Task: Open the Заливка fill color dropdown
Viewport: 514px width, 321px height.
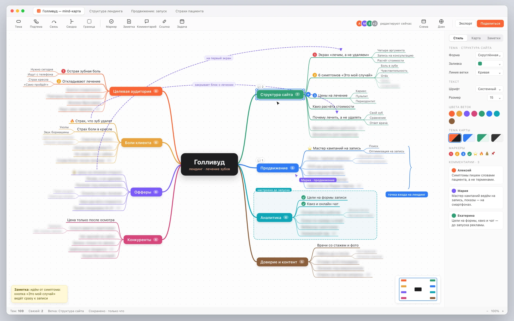Action: pos(489,64)
